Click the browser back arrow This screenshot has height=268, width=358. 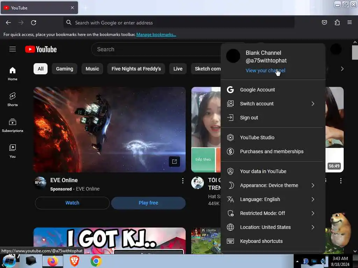[x=8, y=23]
